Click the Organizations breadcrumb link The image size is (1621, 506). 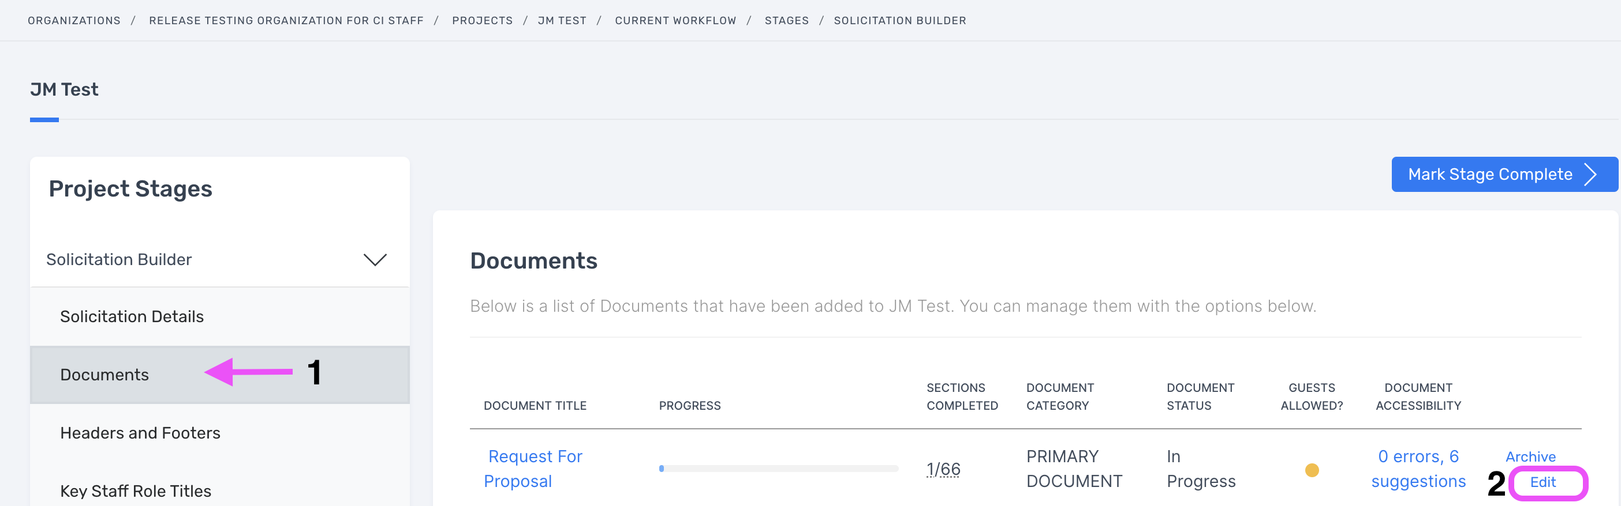(74, 21)
